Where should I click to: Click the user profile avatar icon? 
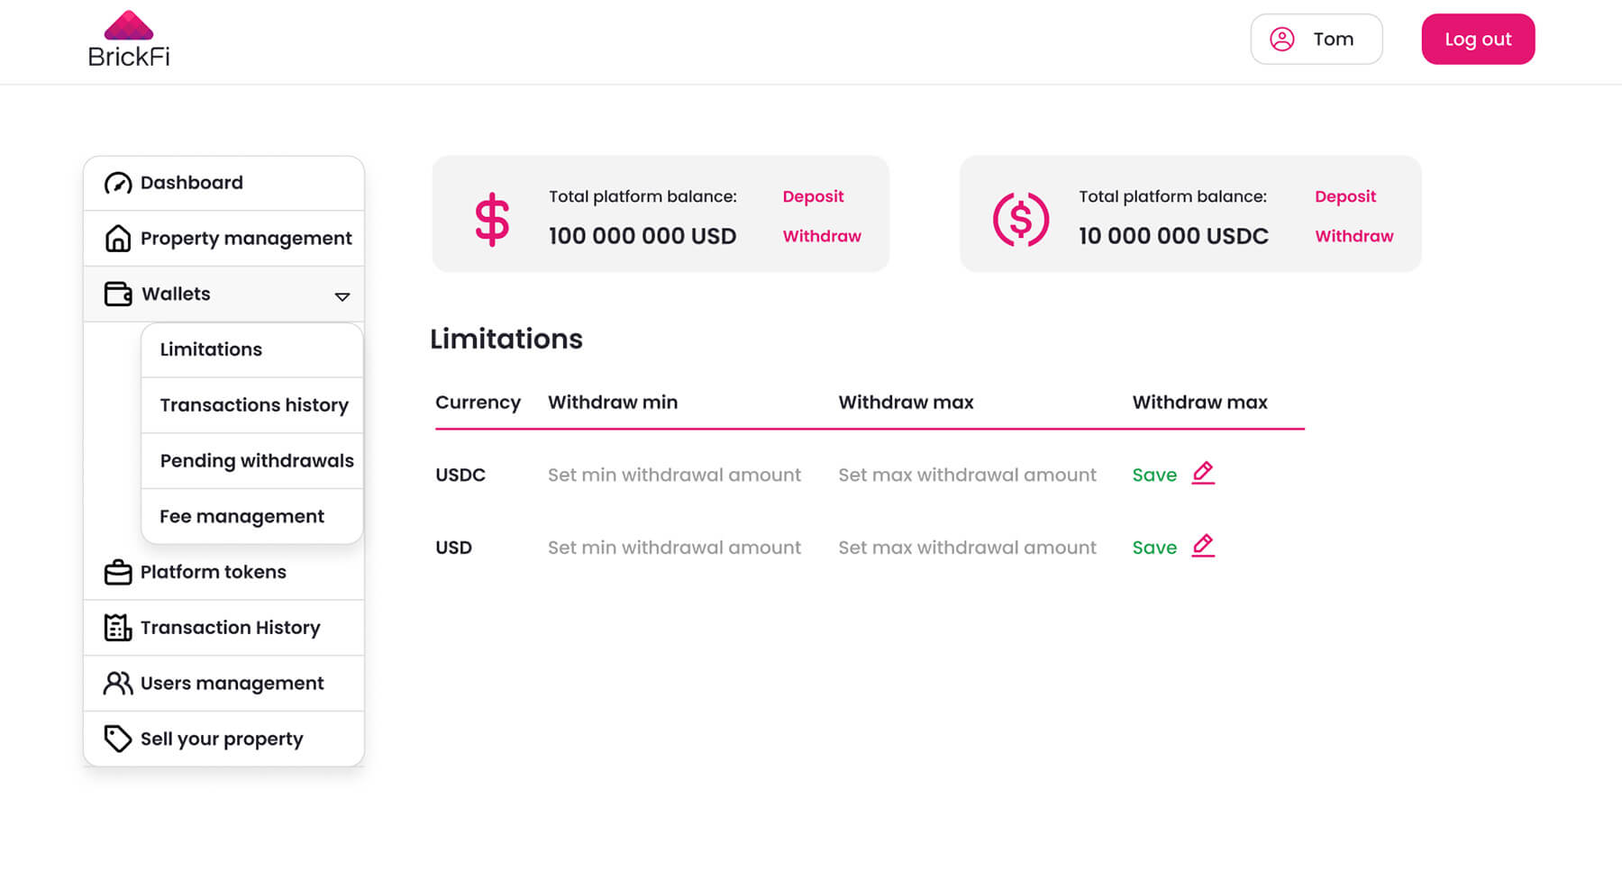tap(1281, 40)
